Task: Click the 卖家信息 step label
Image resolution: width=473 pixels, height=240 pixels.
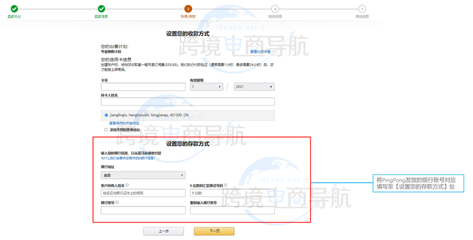Action: tap(101, 16)
